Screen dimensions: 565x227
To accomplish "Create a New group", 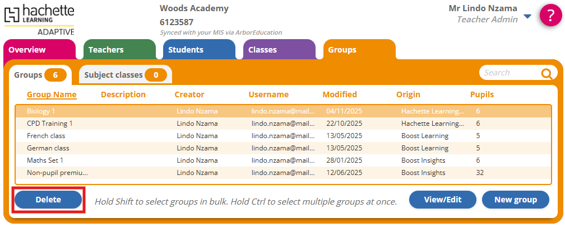I will click(x=516, y=200).
